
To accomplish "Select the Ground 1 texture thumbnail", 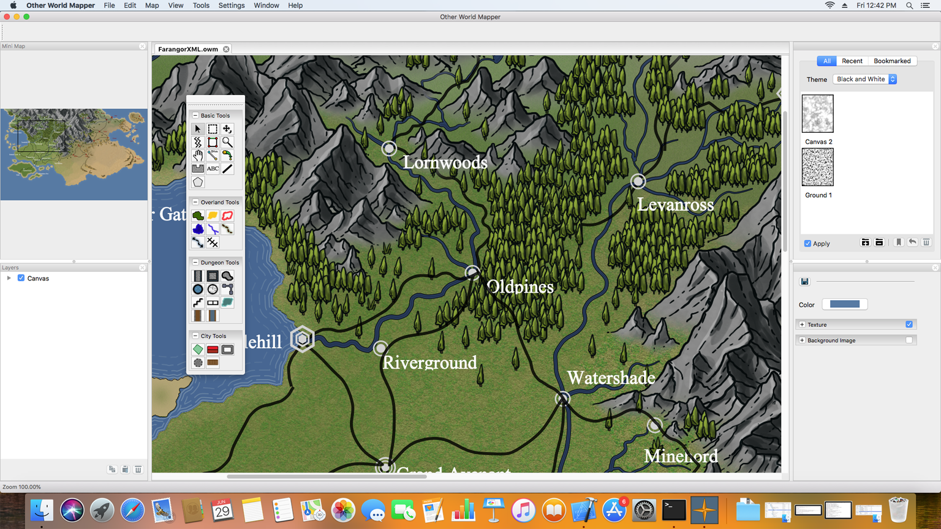I will (x=817, y=167).
